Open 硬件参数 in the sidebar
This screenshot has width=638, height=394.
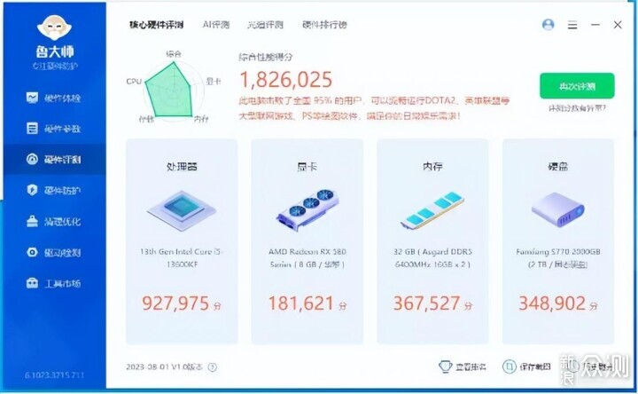pyautogui.click(x=54, y=129)
